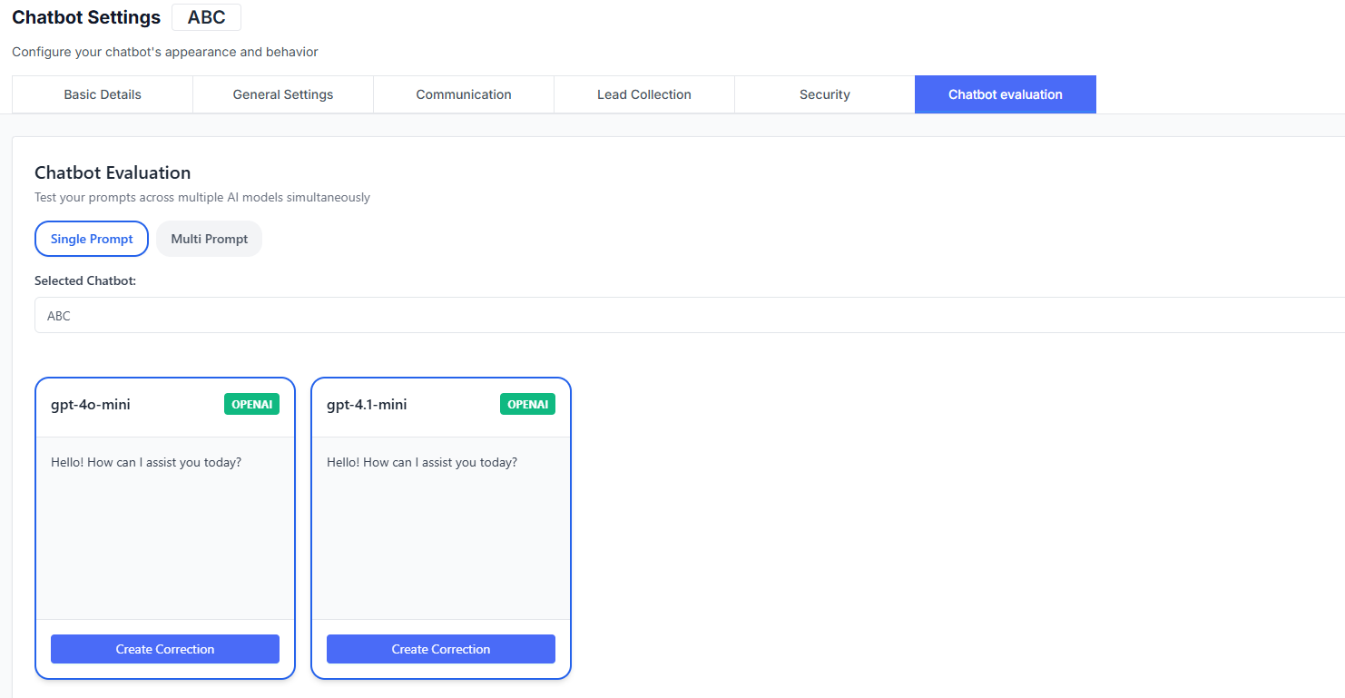The image size is (1345, 698).
Task: Open the Lead Collection tab
Action: (x=643, y=93)
